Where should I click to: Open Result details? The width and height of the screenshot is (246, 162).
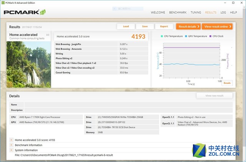[x=188, y=26]
